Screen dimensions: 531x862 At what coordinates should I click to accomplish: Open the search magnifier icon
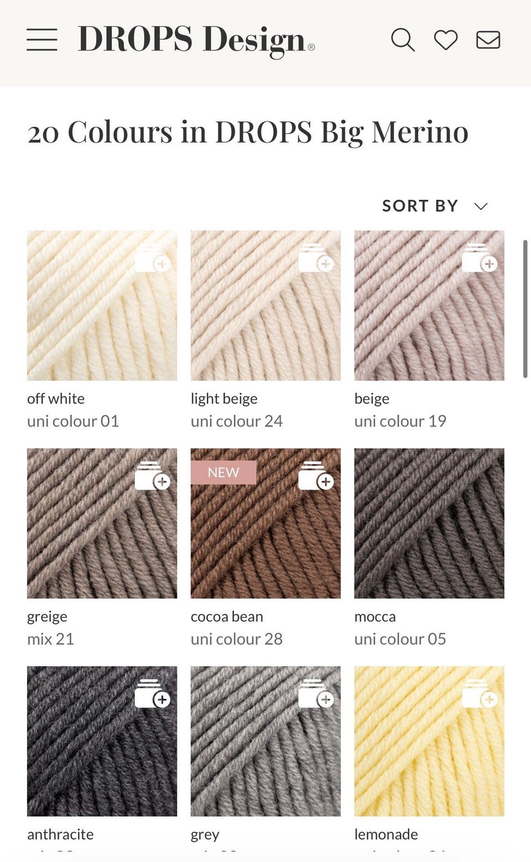(x=403, y=40)
